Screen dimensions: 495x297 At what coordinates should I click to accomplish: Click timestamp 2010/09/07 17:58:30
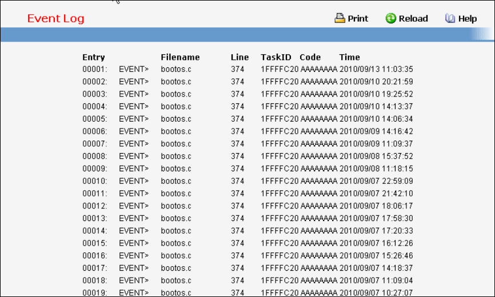[376, 218]
